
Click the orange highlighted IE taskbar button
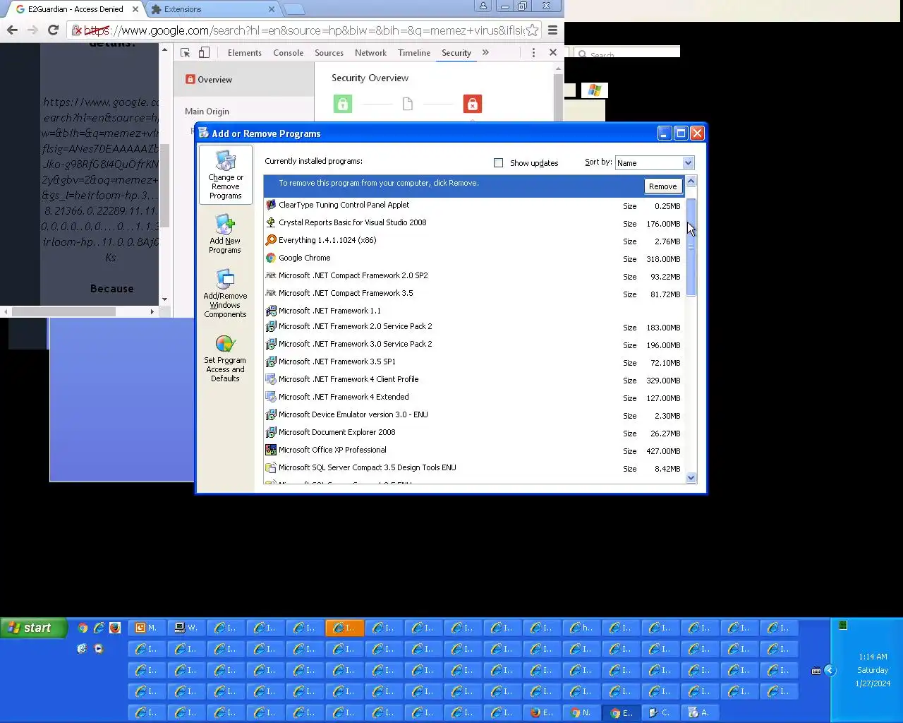point(344,628)
